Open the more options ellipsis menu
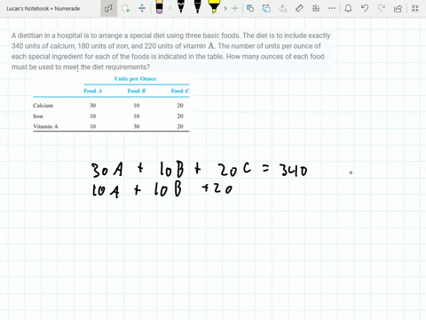426x320 pixels. click(332, 8)
